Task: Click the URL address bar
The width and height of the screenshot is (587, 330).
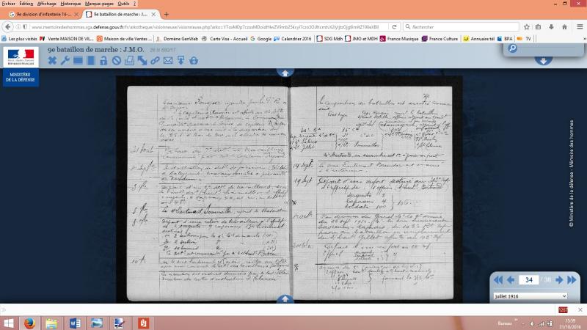Action: coord(205,27)
